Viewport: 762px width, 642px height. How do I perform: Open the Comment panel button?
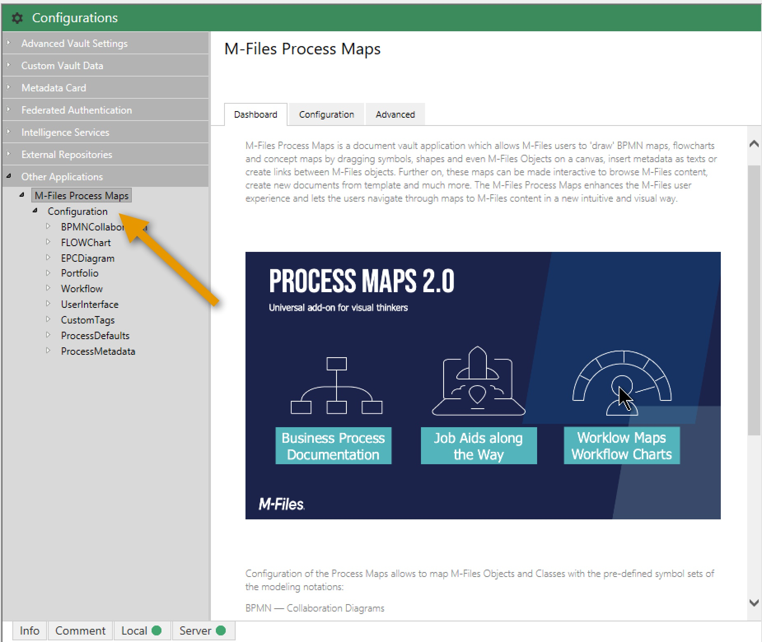coord(80,630)
